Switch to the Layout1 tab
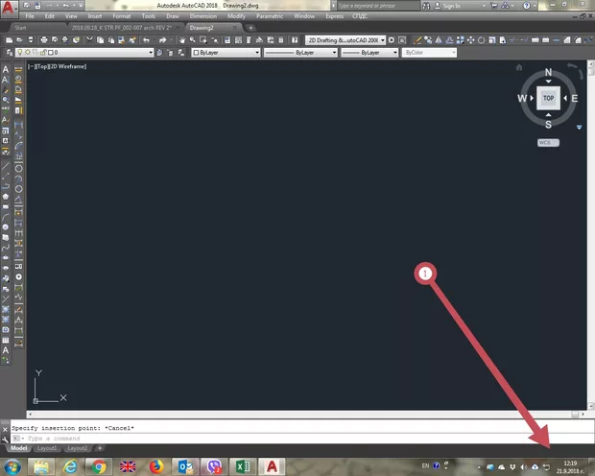Viewport: 595px width, 476px height. point(47,448)
